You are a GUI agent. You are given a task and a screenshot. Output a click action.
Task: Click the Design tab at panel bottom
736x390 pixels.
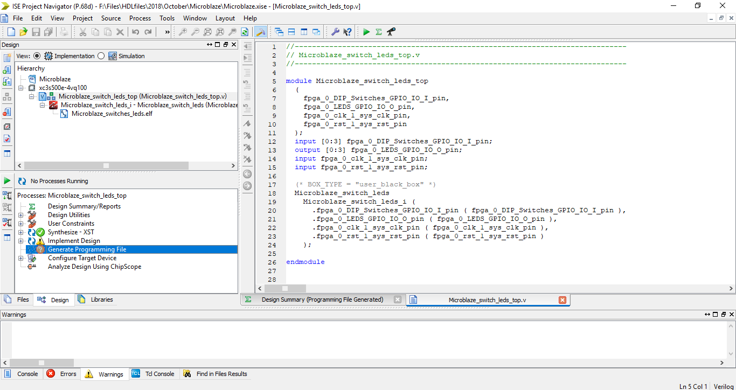coord(54,300)
